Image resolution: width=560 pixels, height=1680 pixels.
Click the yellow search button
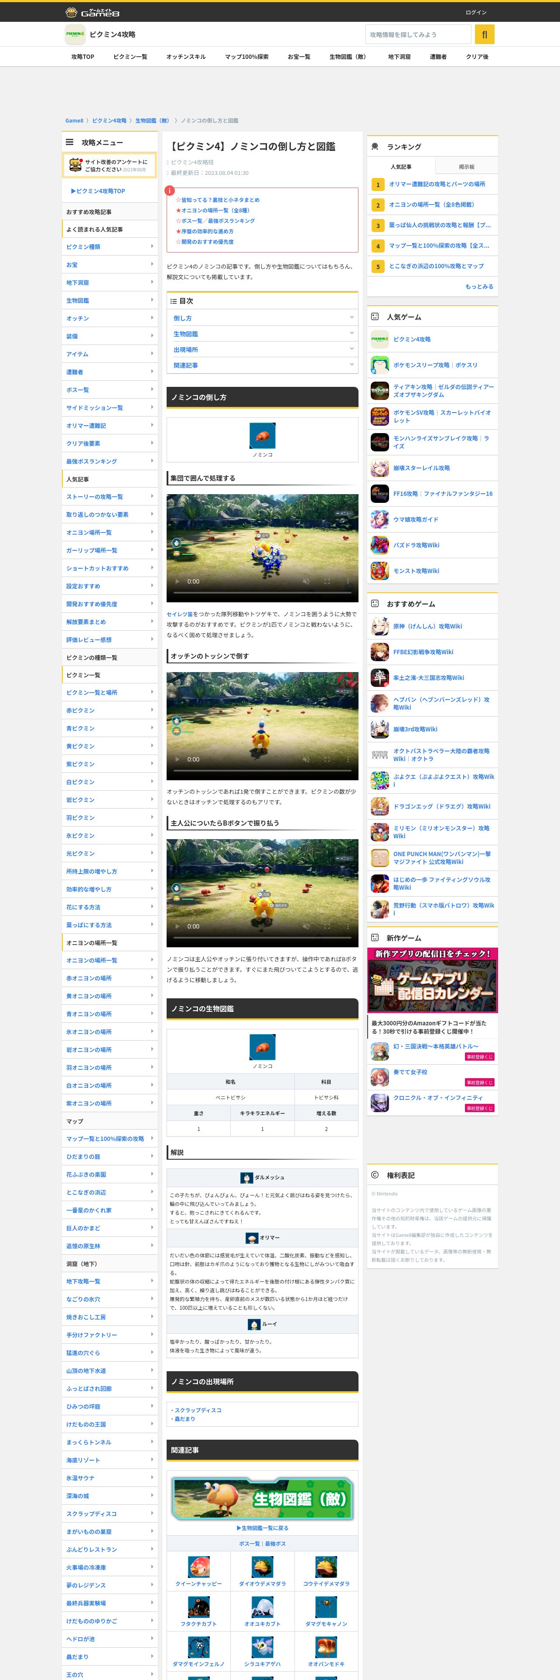[485, 34]
